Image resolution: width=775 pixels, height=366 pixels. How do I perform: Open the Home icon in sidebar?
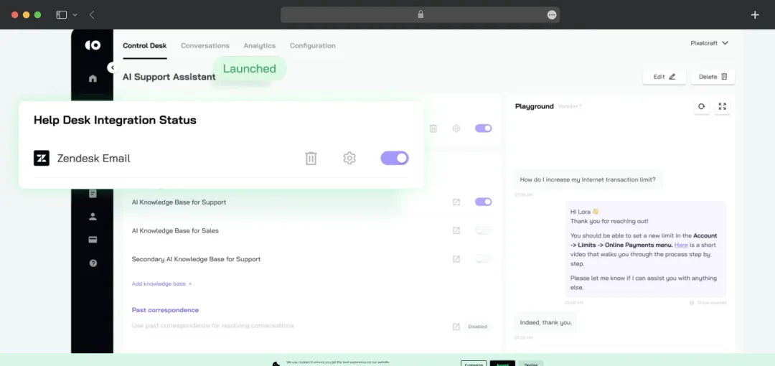[93, 78]
